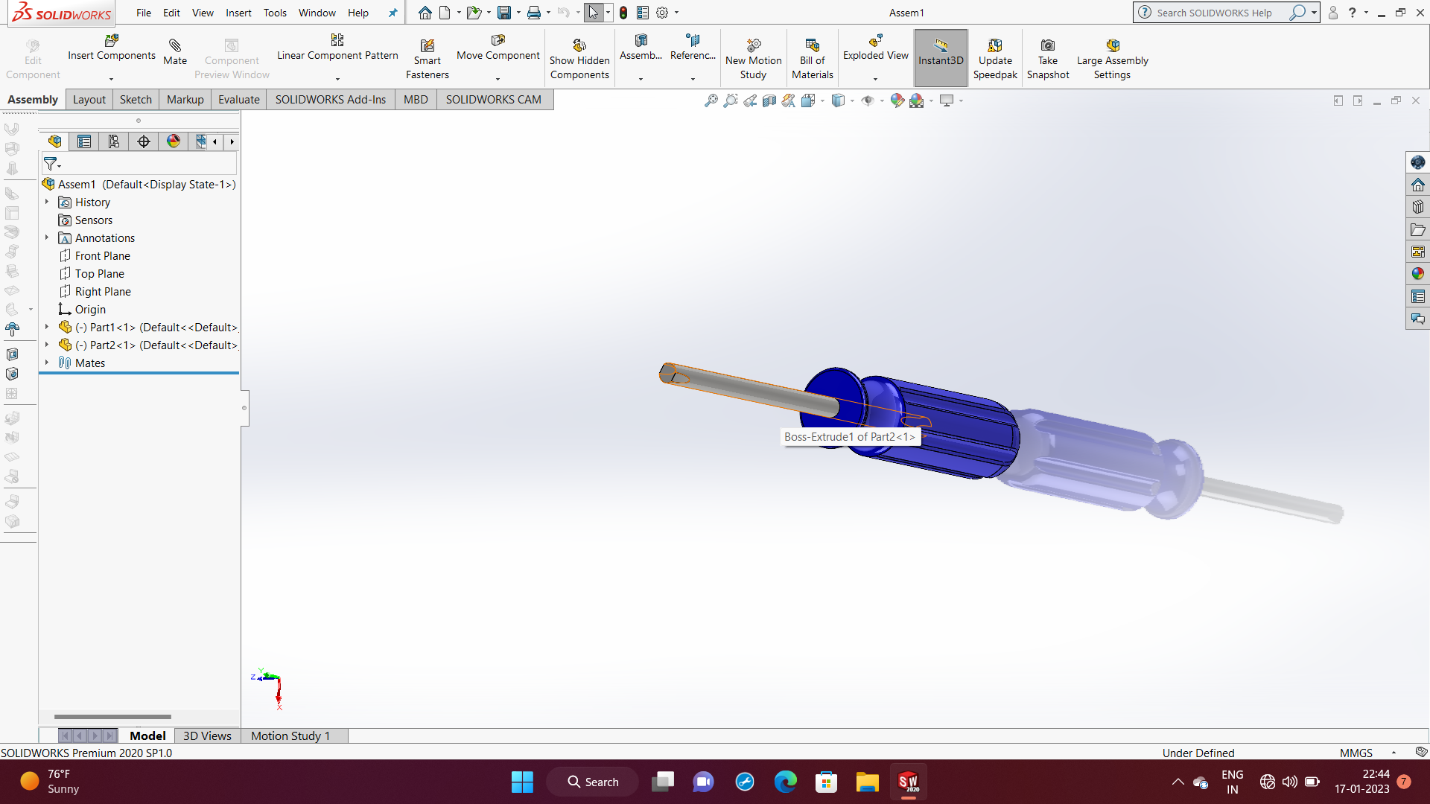
Task: Click Update Speedpak
Action: [x=995, y=60]
